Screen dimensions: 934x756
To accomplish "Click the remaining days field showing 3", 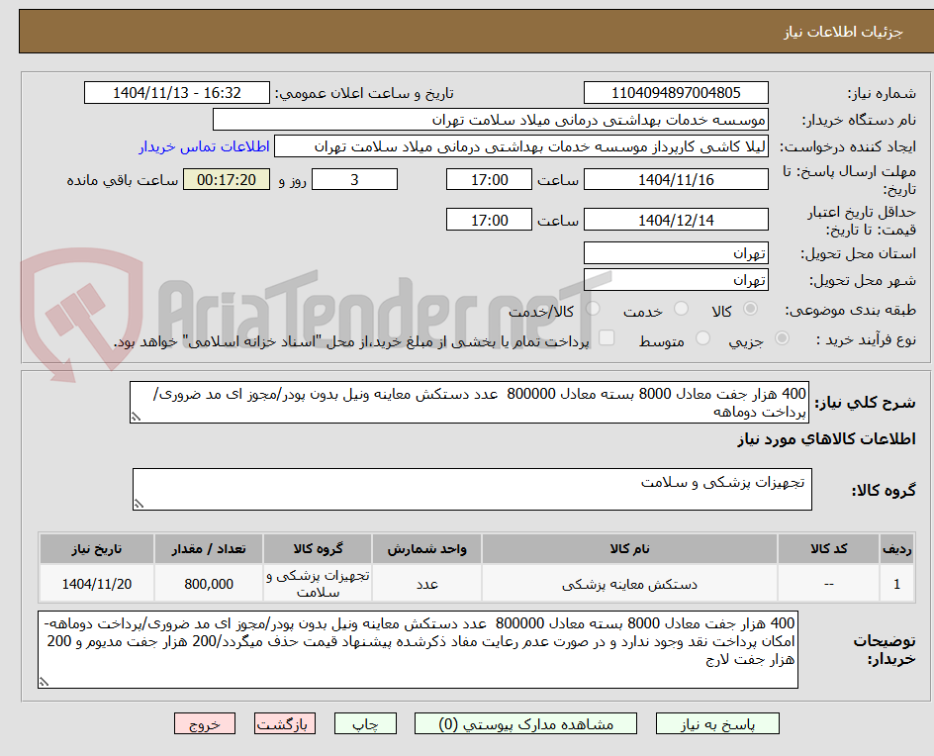I will (354, 179).
